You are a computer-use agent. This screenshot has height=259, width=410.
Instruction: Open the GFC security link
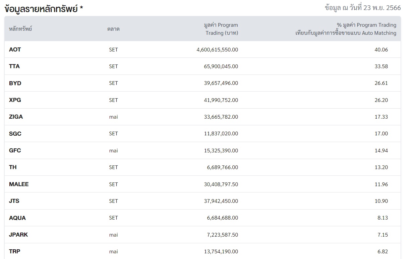click(x=15, y=150)
